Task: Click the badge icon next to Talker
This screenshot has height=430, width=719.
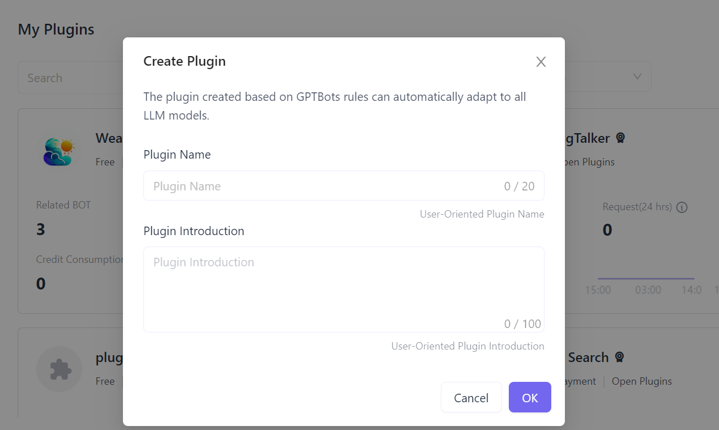Action: 620,138
